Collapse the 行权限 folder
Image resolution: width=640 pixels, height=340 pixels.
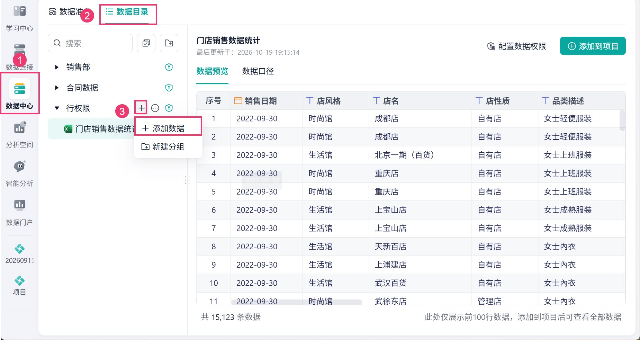tap(57, 108)
